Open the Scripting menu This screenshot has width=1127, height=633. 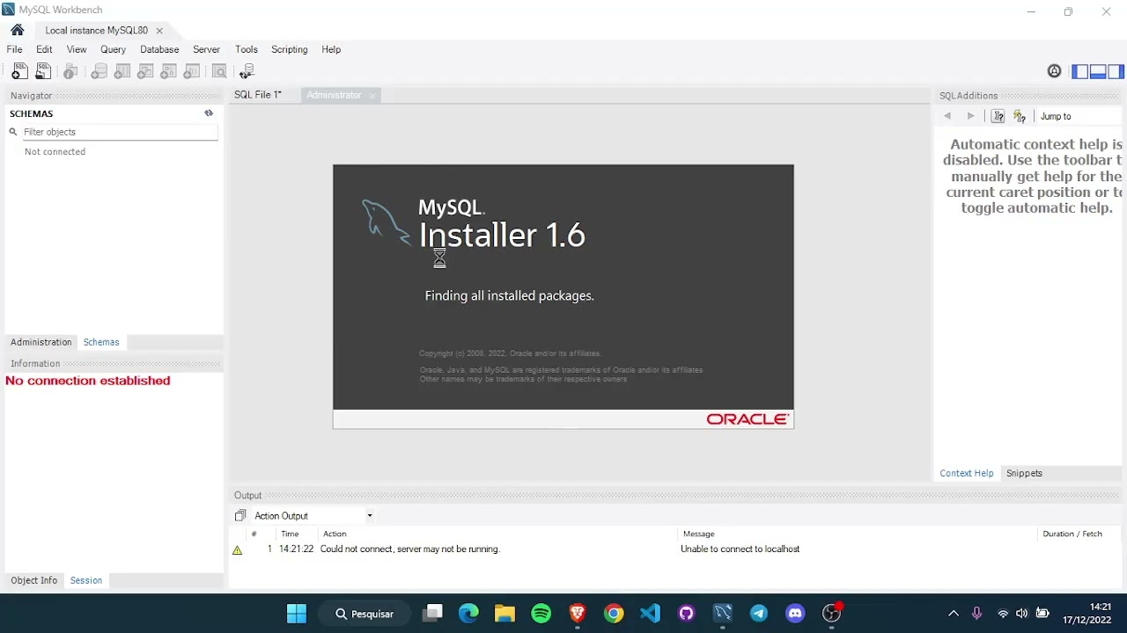click(290, 49)
